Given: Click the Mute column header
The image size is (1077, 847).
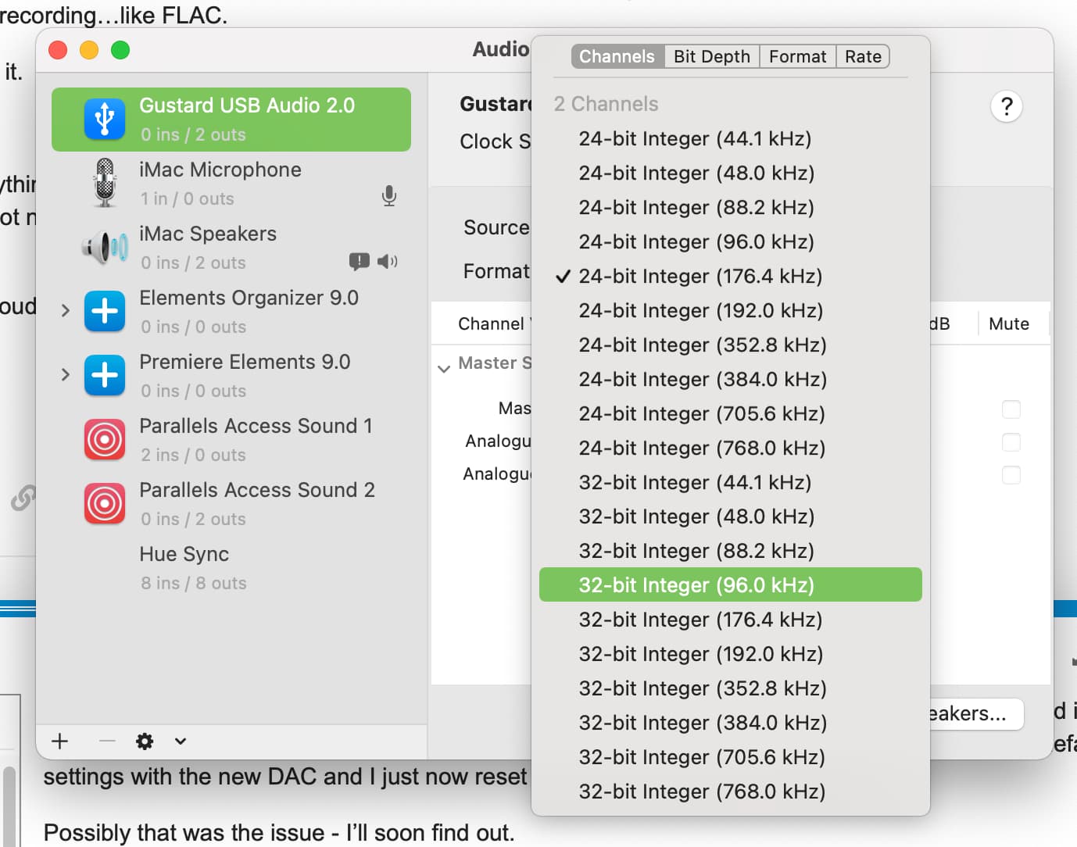Looking at the screenshot, I should pyautogui.click(x=1009, y=323).
